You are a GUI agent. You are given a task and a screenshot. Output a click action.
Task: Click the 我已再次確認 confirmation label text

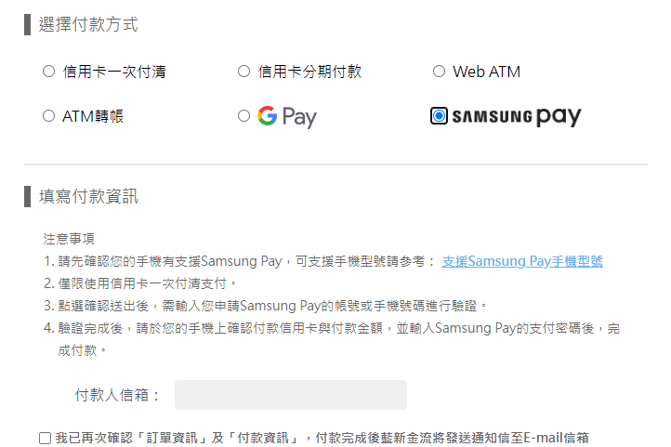pyautogui.click(x=322, y=438)
